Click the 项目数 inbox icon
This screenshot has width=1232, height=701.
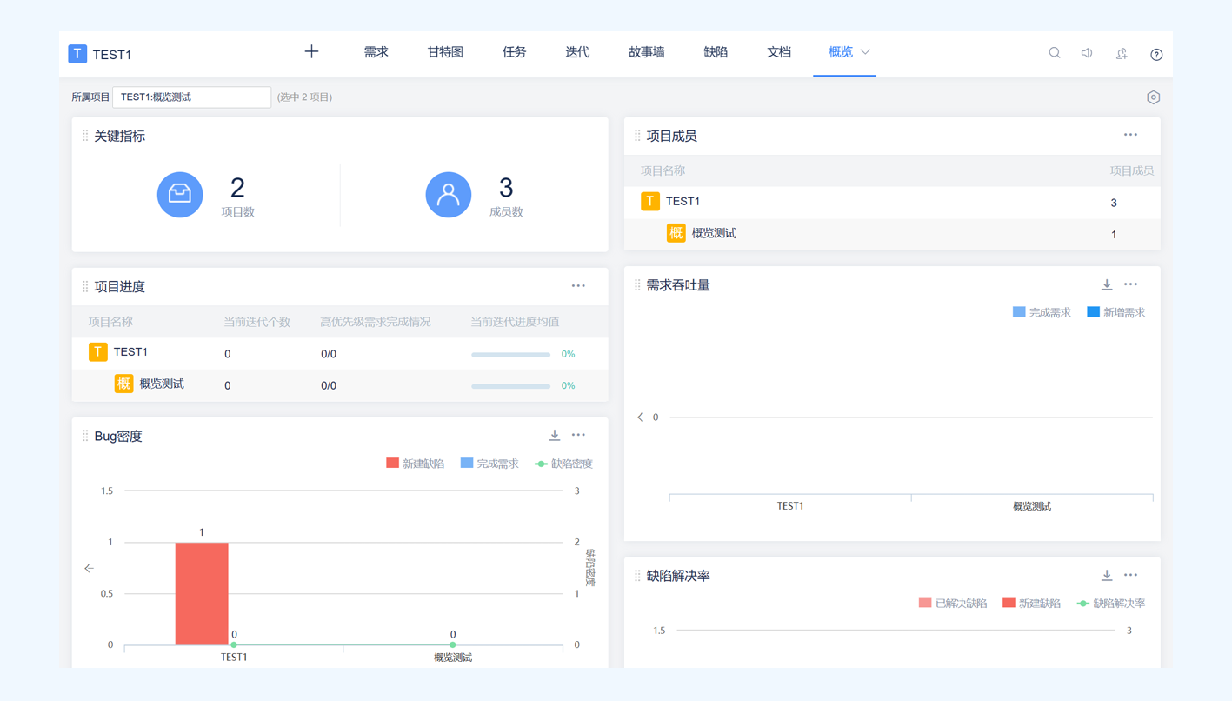pos(180,194)
